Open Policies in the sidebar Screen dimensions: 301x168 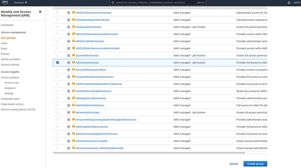coord(5,54)
